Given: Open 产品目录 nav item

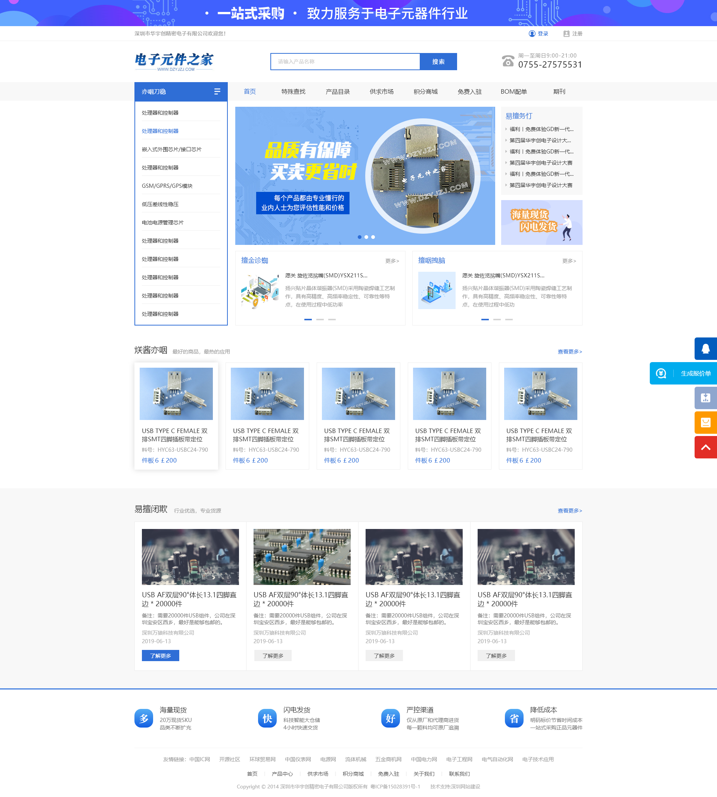Looking at the screenshot, I should pos(338,91).
